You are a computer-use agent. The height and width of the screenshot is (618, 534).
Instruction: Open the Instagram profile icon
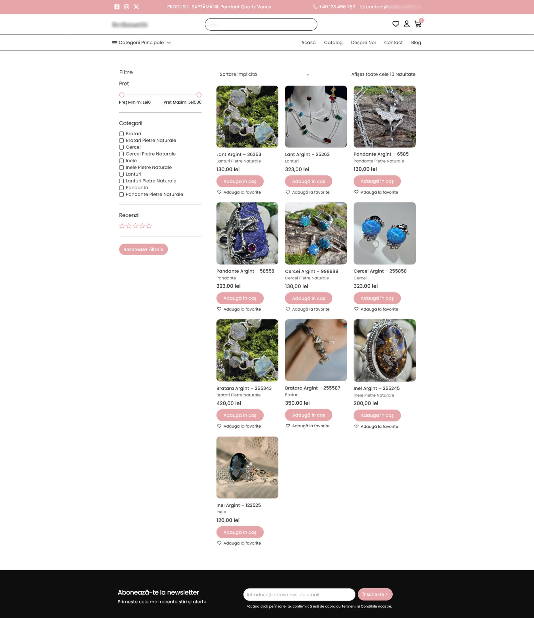coord(126,7)
